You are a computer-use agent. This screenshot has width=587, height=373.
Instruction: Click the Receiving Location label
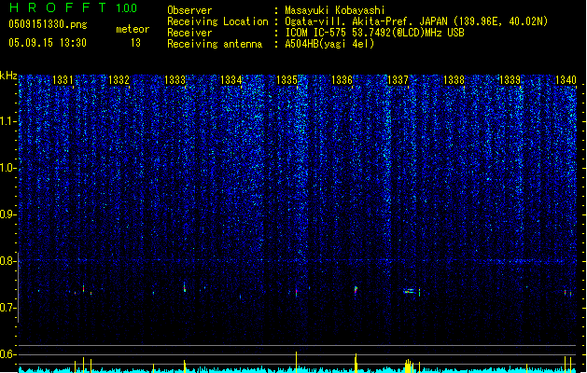[x=217, y=21]
